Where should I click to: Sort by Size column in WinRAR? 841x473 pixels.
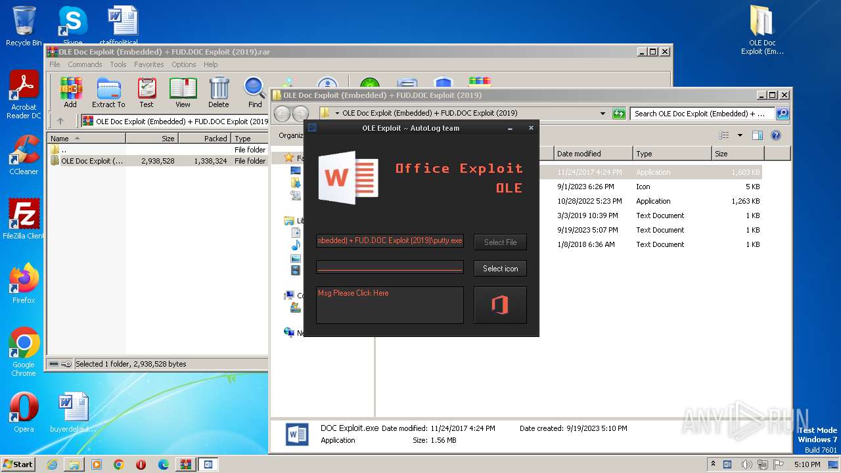point(152,138)
